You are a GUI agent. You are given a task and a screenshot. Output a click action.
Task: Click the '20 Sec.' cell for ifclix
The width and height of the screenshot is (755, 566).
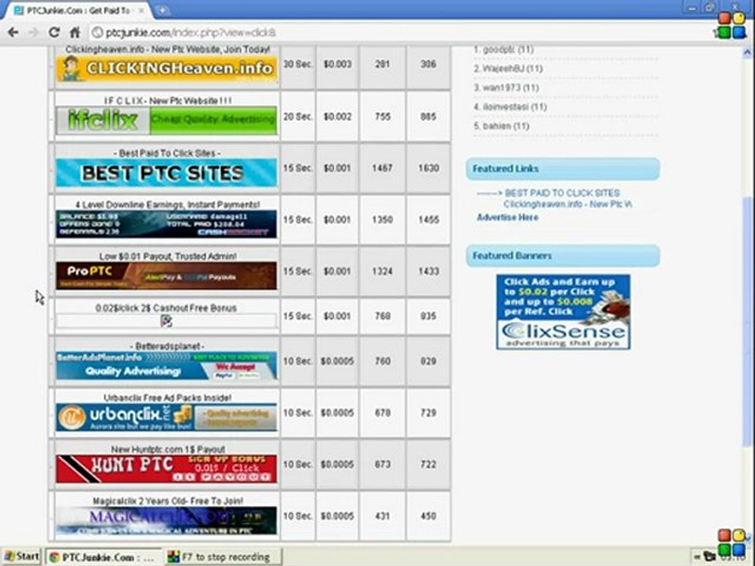pyautogui.click(x=297, y=116)
